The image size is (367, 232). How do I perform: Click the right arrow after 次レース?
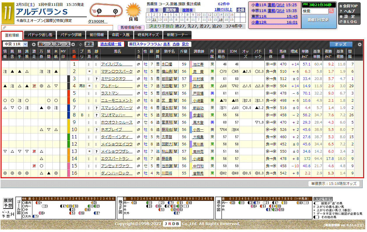[x=73, y=44]
